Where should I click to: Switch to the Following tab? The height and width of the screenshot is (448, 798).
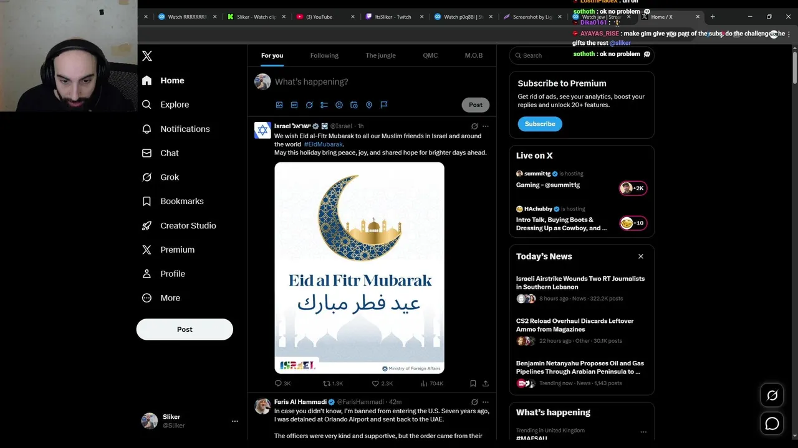[x=324, y=55]
